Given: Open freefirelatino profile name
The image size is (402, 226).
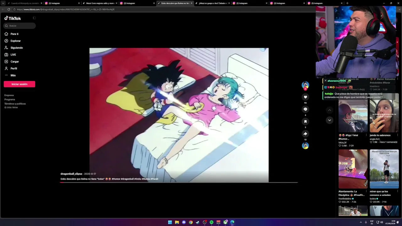Looking at the screenshot, I should coord(345,199).
